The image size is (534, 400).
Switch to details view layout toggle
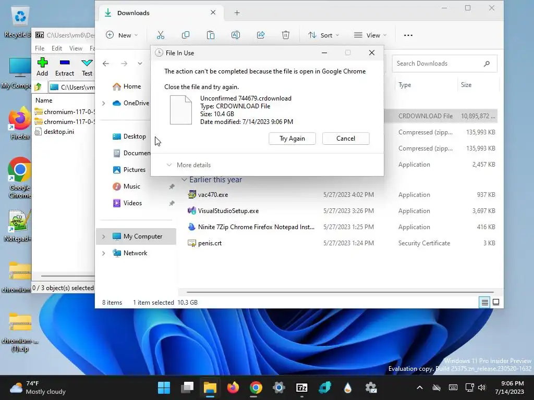(484, 302)
